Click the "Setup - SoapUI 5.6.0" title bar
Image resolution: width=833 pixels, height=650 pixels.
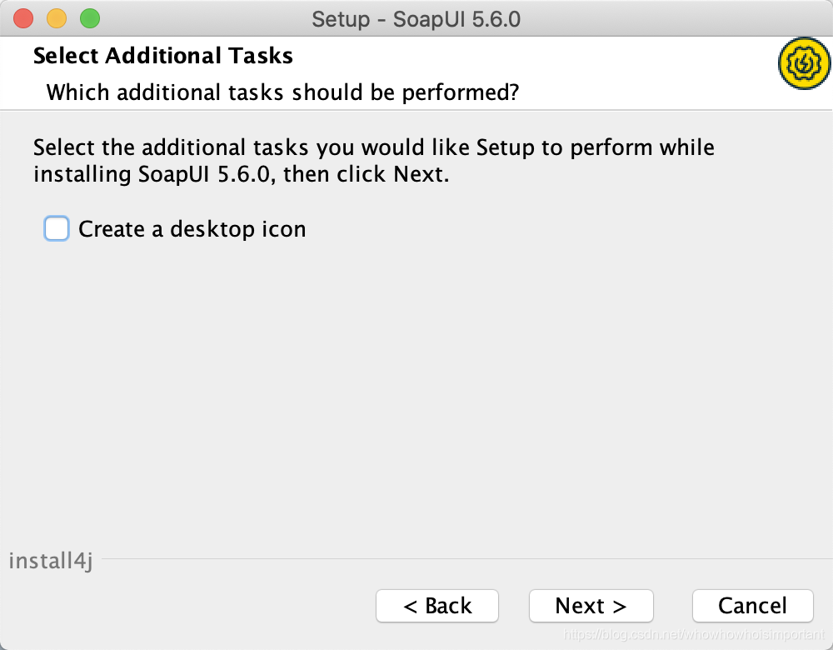pos(416,18)
